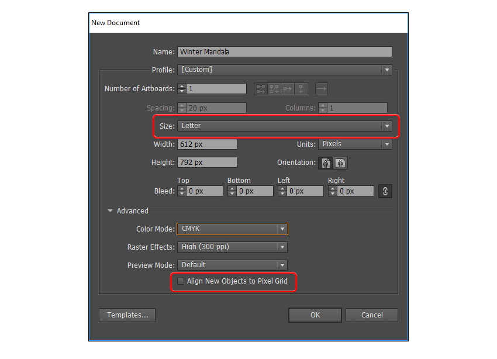Select Grid by Row artboard arrangement icon
Image resolution: width=497 pixels, height=359 pixels.
coord(261,89)
